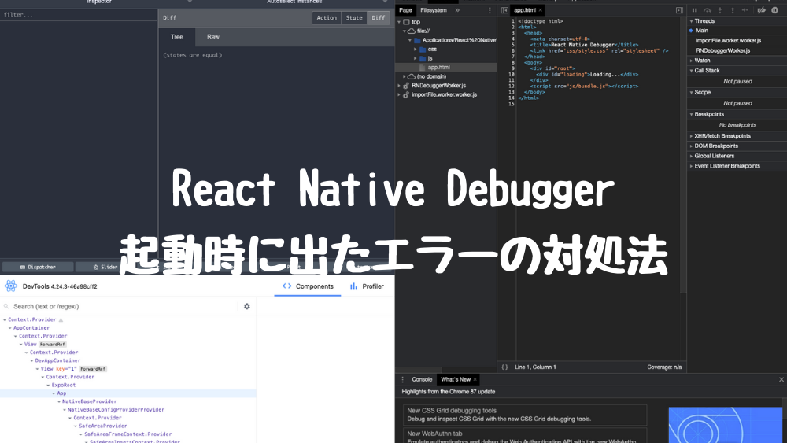
Task: Expand the (no domain) node
Action: tap(405, 77)
